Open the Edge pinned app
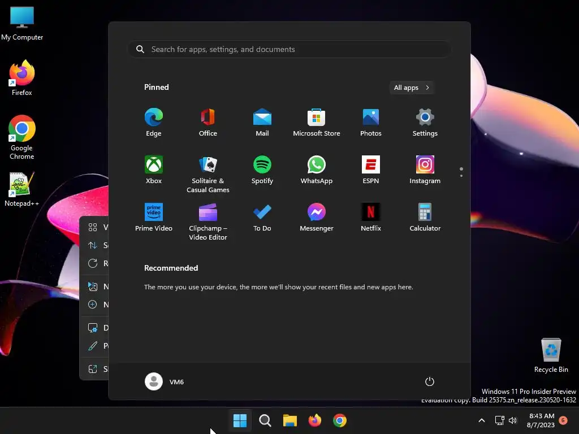 click(x=154, y=123)
